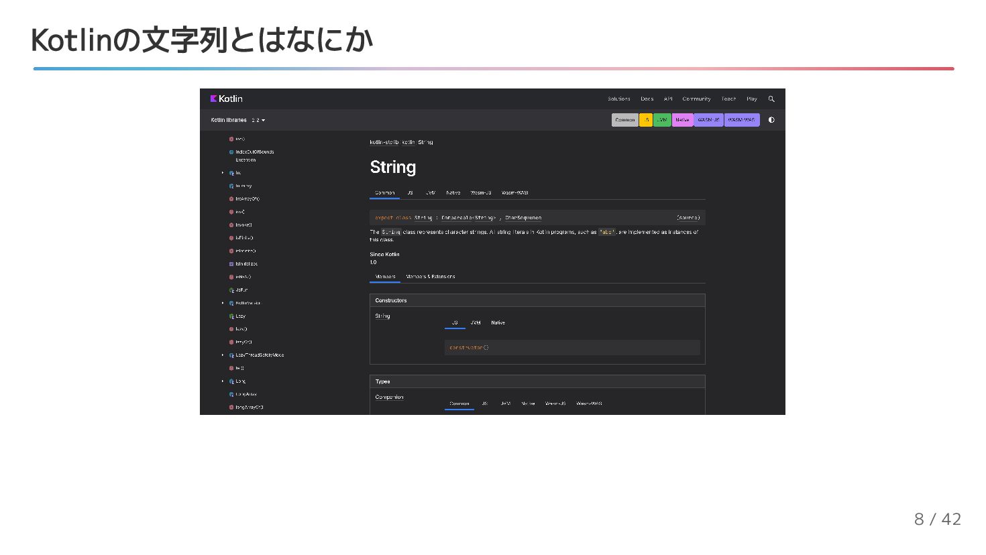
Task: Expand the Long tree node
Action: click(x=223, y=381)
